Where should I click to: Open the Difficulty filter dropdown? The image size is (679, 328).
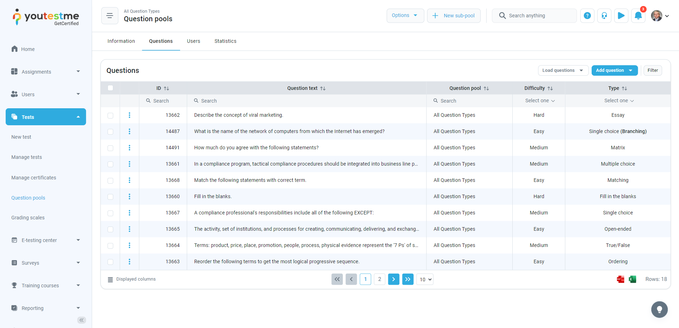(x=539, y=101)
